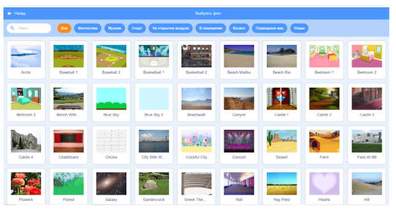Viewport: 396px width, 218px height.
Task: Choose the Bedroom 2 backdrop
Action: [367, 60]
